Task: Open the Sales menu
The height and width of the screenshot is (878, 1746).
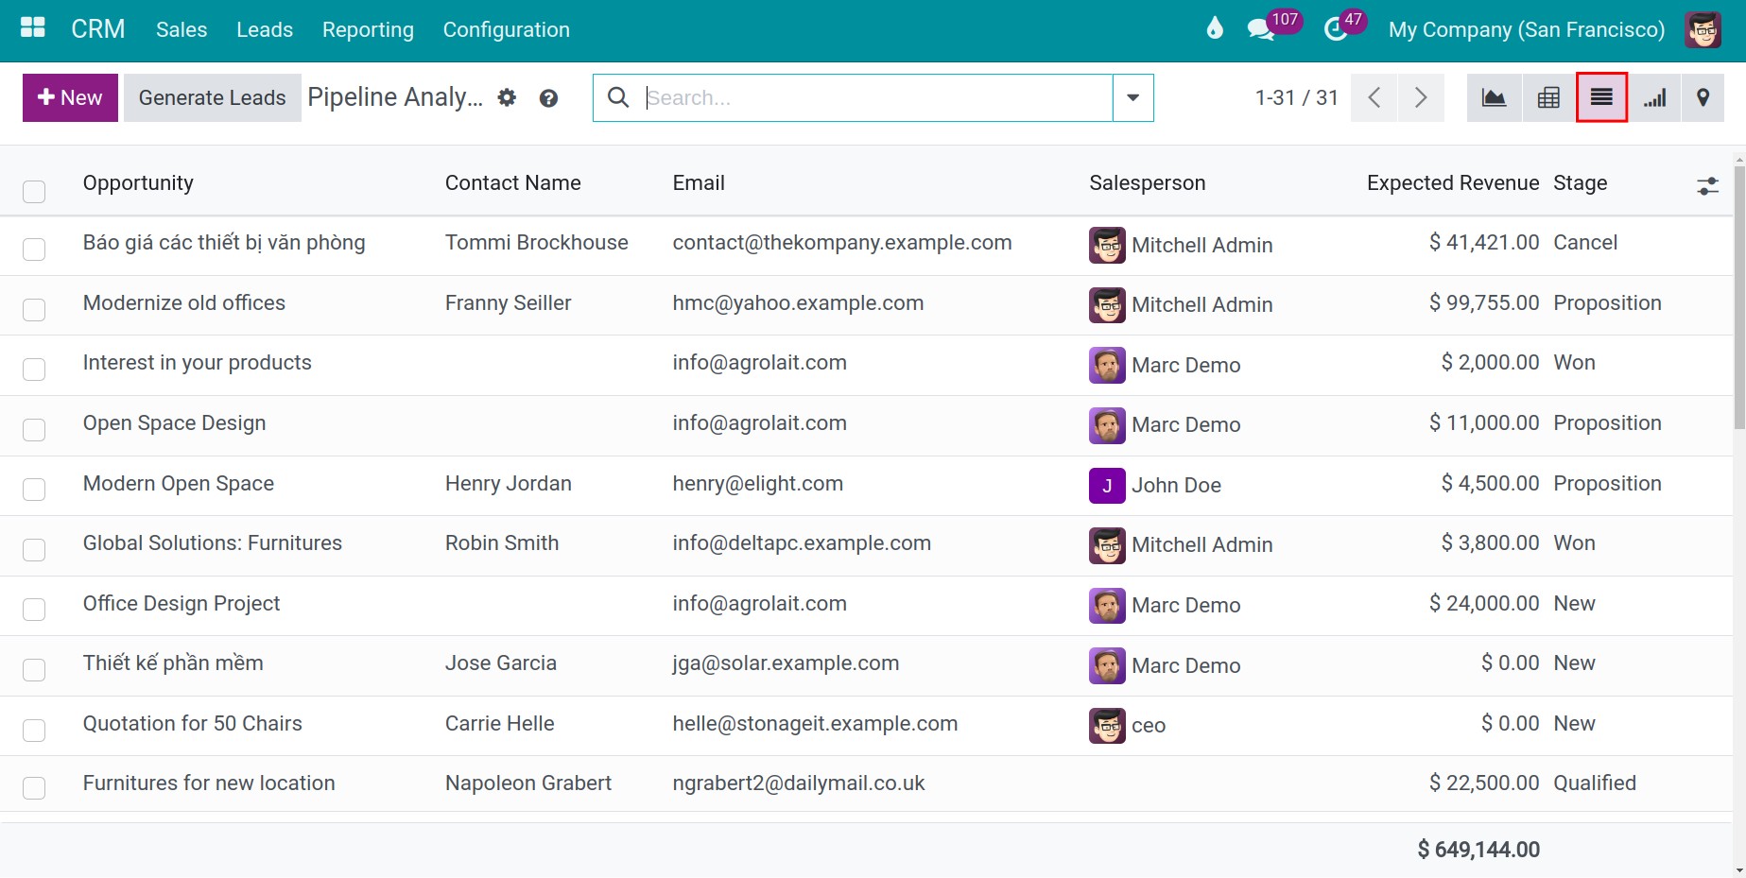Action: pos(182,29)
